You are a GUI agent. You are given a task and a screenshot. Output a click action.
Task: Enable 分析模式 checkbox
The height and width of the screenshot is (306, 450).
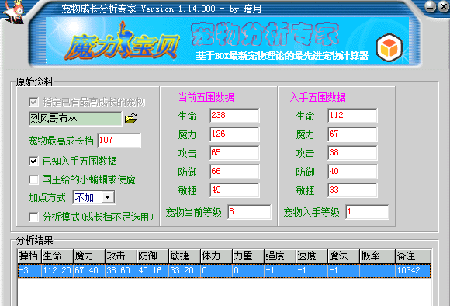point(33,217)
